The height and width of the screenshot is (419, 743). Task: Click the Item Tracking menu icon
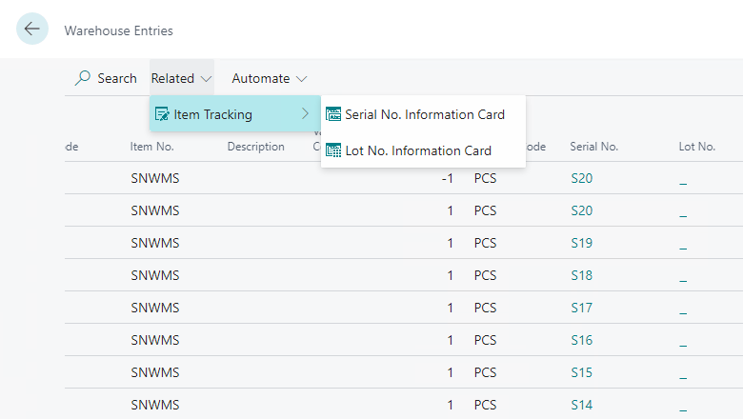[x=162, y=114]
